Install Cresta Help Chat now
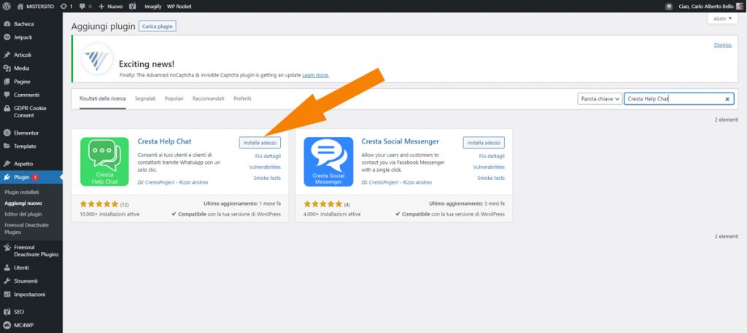747x333 pixels. click(x=260, y=143)
